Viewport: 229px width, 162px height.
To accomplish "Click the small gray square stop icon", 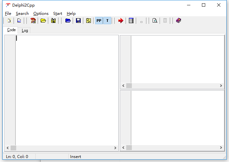I will pos(141,22).
